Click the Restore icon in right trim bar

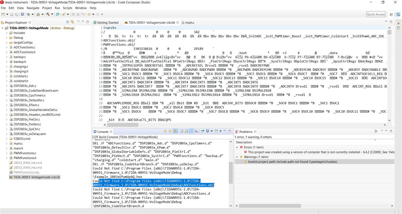tap(398, 23)
